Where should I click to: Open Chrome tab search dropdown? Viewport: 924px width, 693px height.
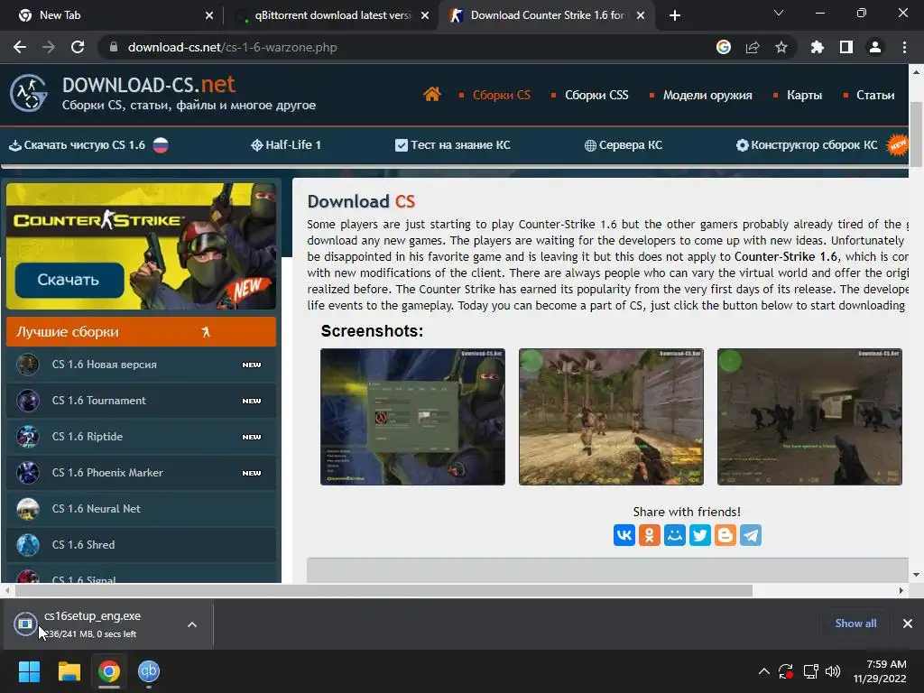(779, 13)
